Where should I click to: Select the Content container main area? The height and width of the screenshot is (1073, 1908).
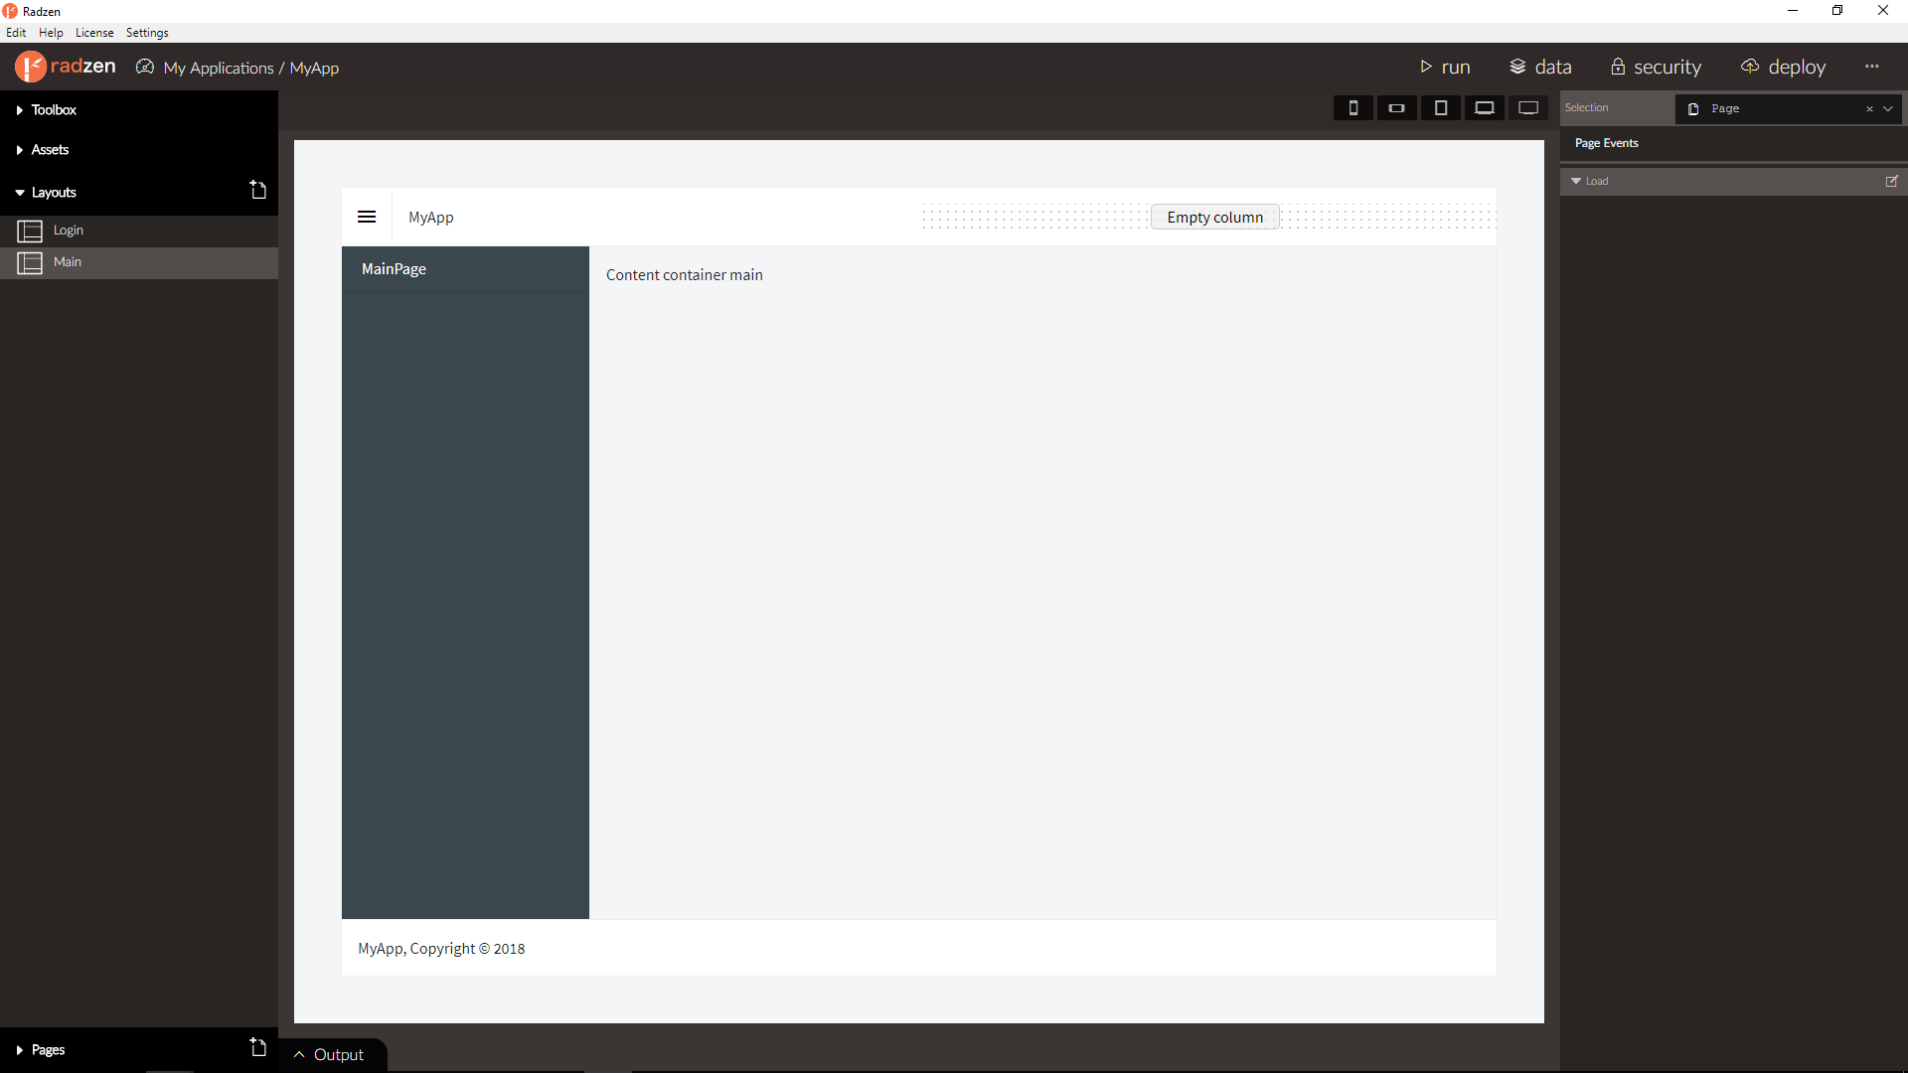pos(685,275)
